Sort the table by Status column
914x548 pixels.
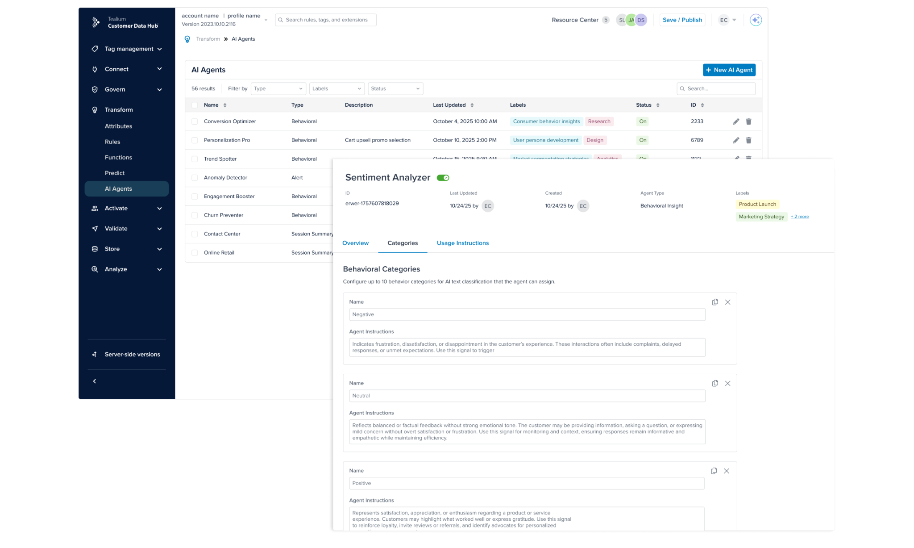pos(658,105)
